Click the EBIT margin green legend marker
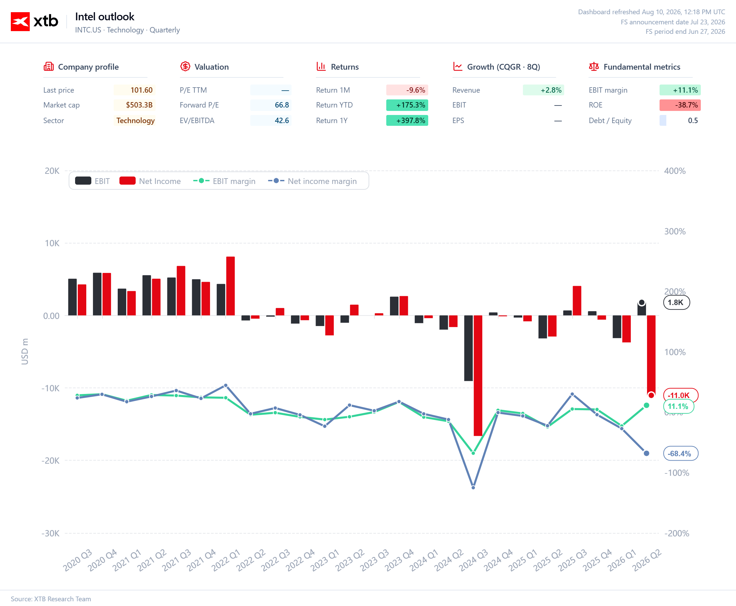 [x=202, y=181]
